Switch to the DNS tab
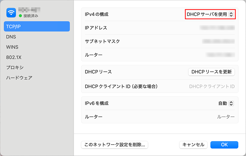The image size is (246, 156). [x=11, y=37]
